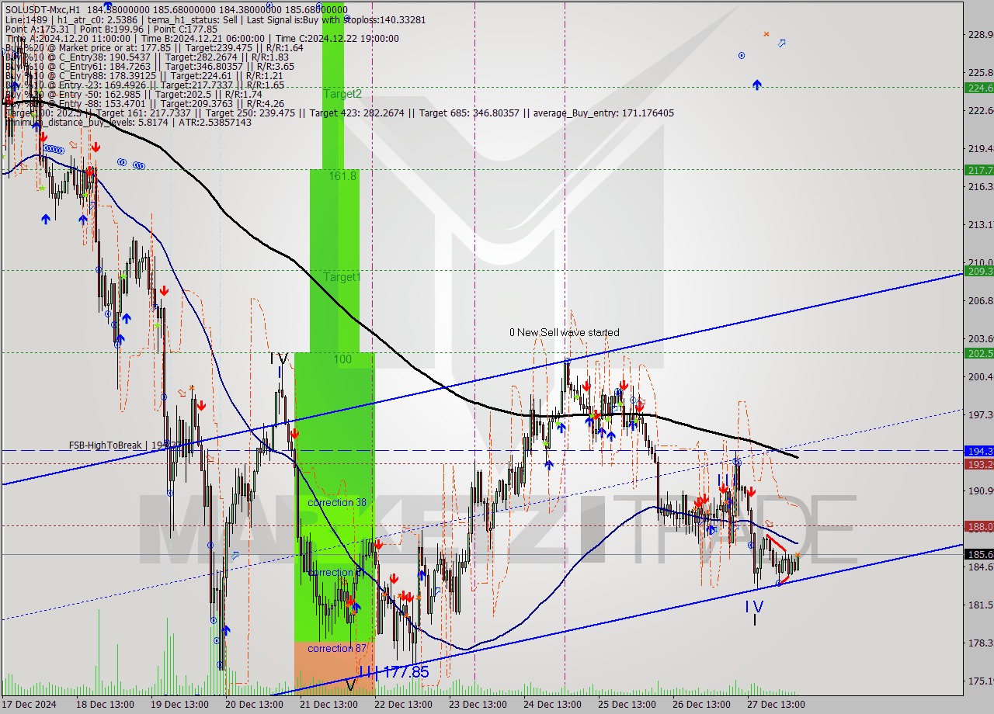Click the green 202.5 price tag

point(978,353)
